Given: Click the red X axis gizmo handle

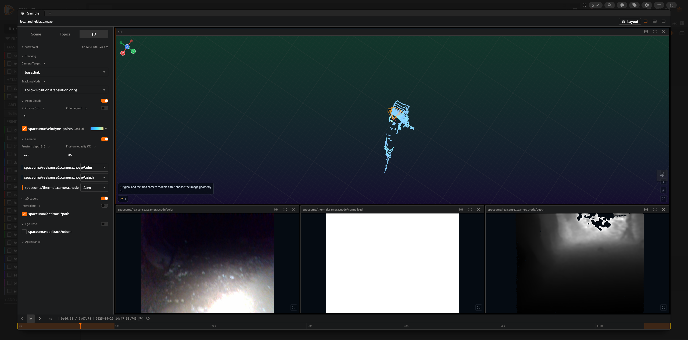Looking at the screenshot, I should [x=123, y=53].
